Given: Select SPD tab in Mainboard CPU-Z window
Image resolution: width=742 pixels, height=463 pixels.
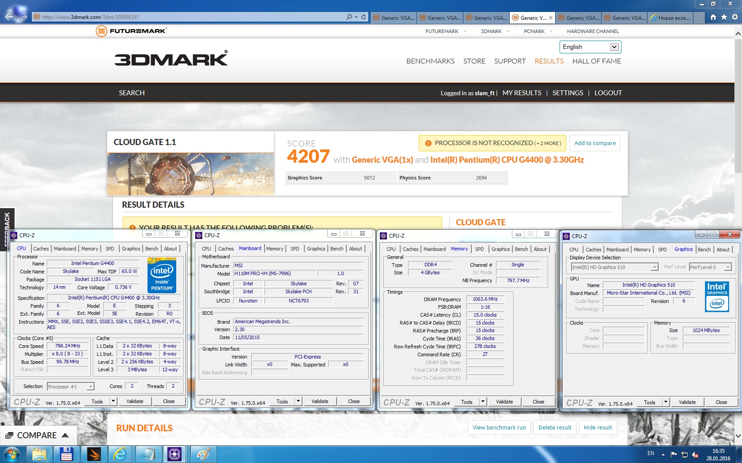Looking at the screenshot, I should click(x=295, y=249).
